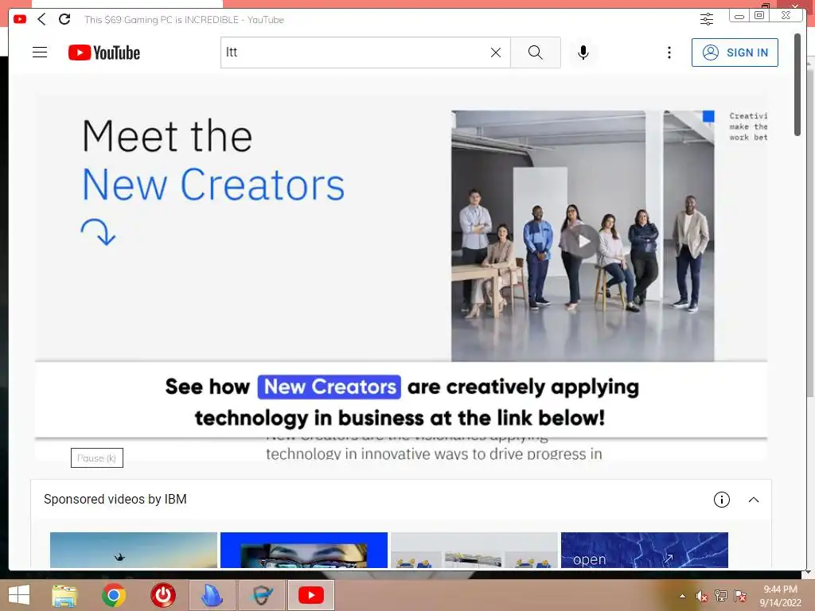
Task: Open the sponsored thumbnail showing a face with glasses
Action: [x=304, y=550]
